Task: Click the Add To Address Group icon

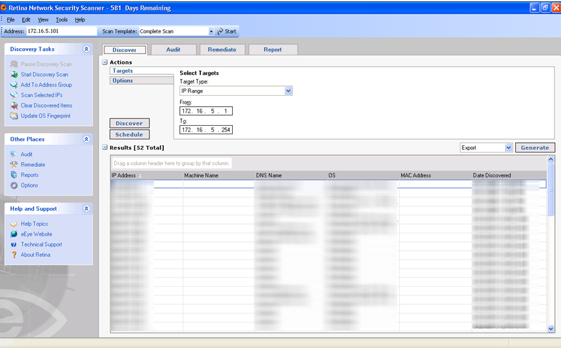Action: [x=14, y=85]
